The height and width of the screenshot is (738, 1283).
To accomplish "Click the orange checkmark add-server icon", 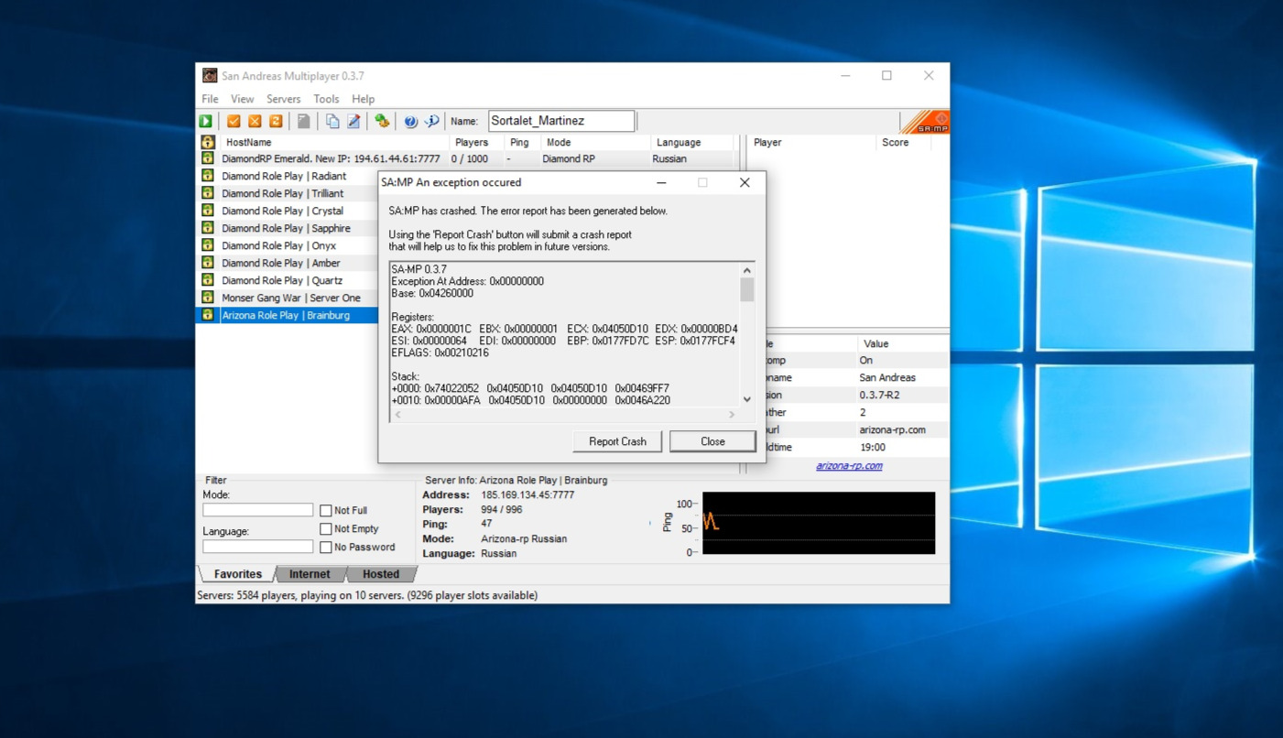I will click(x=234, y=121).
